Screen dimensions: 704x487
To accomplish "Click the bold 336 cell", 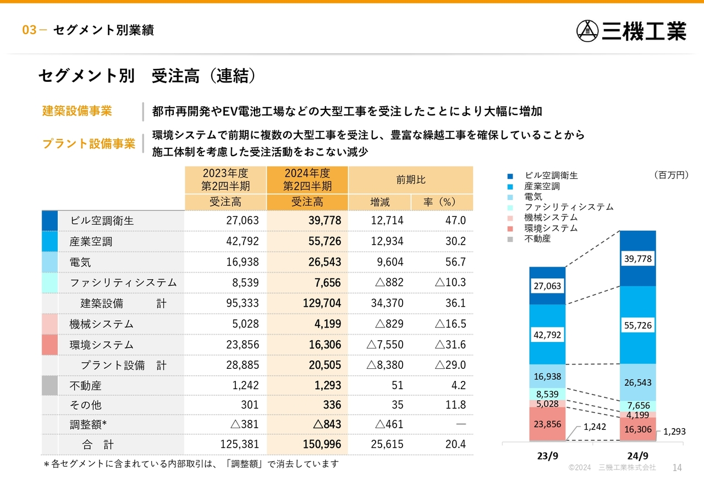I will point(332,405).
